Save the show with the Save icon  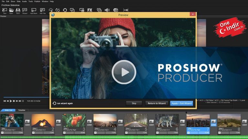click(x=18, y=10)
